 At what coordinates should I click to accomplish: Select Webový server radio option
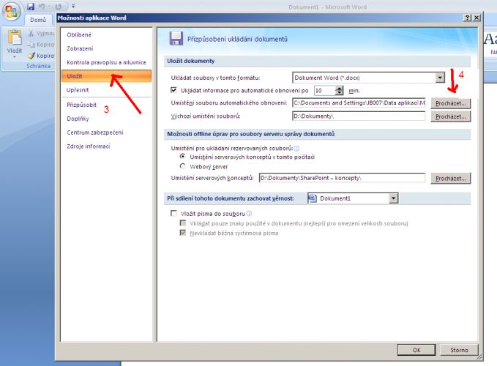182,166
